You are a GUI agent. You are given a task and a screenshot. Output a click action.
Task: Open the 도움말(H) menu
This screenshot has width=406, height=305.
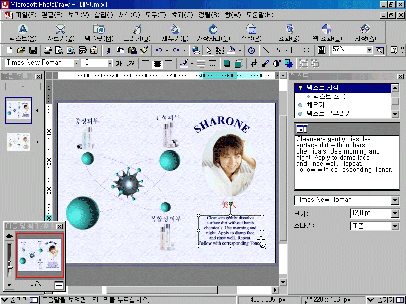click(259, 15)
